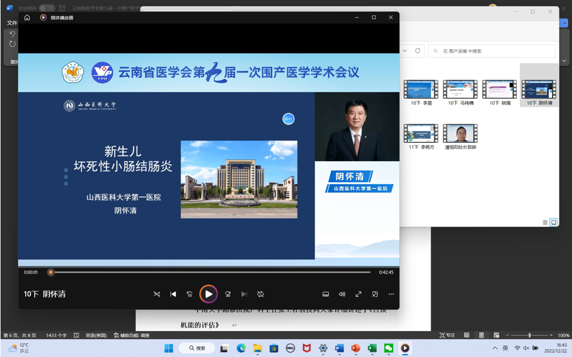Viewport: 572px width, 357px height.
Task: Open the volume control
Action: (342, 294)
